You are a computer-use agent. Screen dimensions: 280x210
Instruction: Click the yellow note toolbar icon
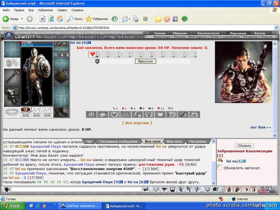pos(158,19)
